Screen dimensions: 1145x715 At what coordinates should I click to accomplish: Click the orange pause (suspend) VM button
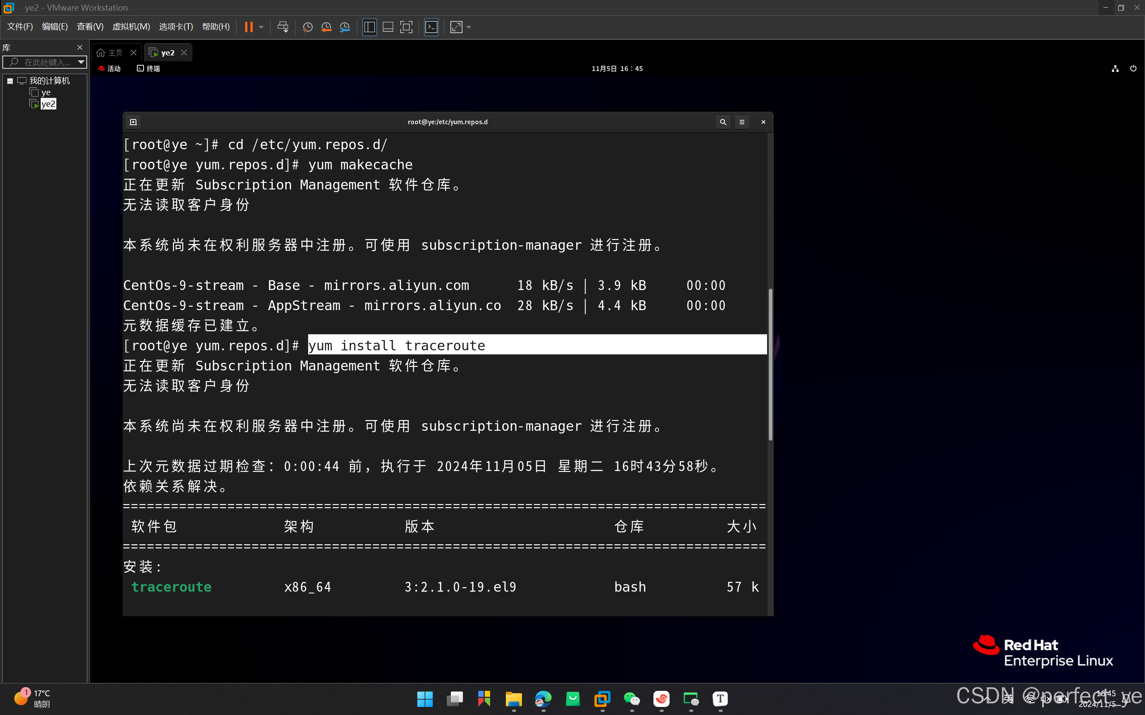248,27
